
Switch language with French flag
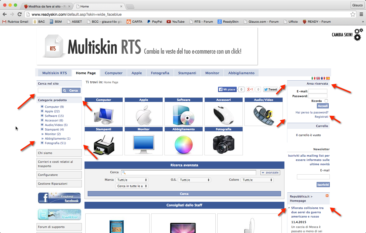tap(323, 78)
